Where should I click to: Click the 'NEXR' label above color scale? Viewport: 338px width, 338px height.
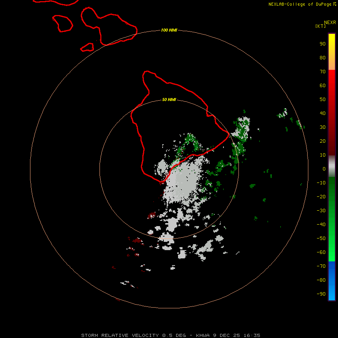[330, 23]
